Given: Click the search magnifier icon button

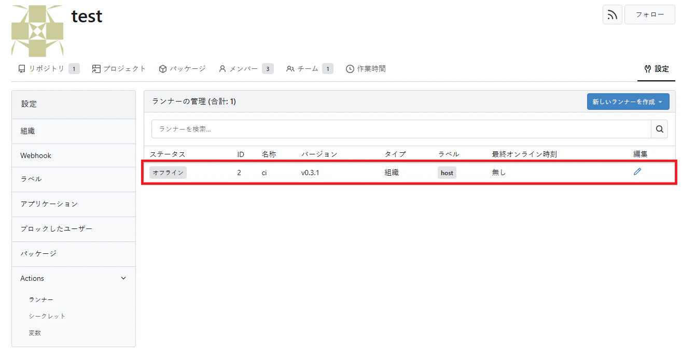Looking at the screenshot, I should pos(659,130).
